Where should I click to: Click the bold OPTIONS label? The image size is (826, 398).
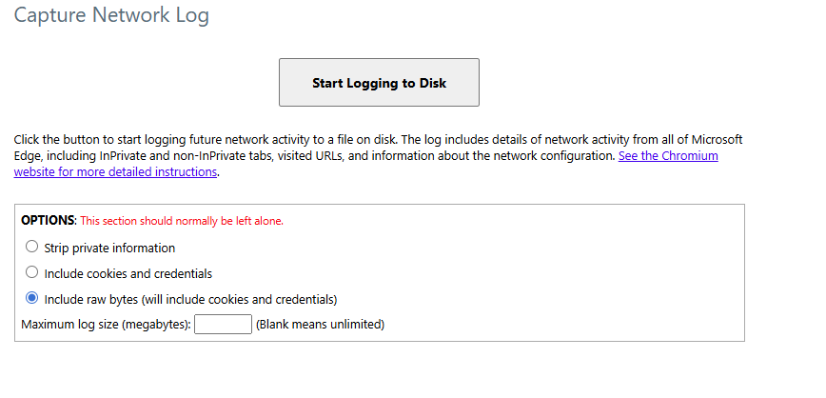(49, 220)
